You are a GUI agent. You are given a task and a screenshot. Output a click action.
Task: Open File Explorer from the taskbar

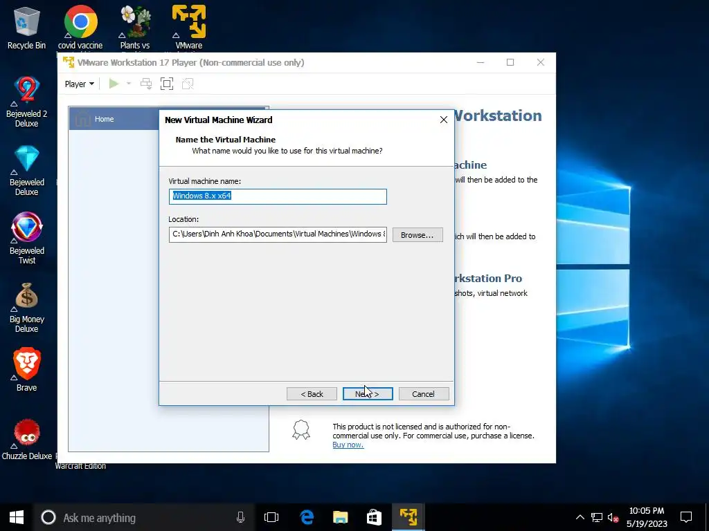[340, 517]
